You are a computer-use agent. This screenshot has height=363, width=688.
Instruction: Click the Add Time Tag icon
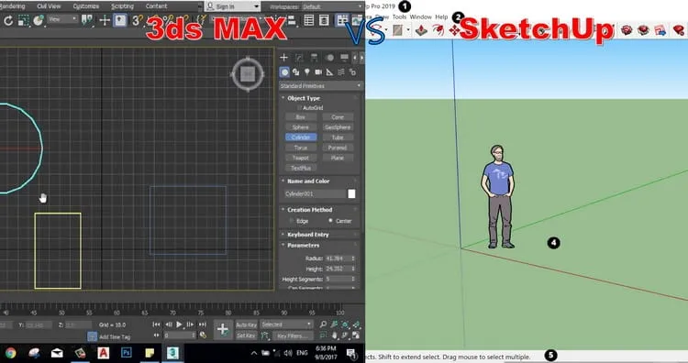[92, 336]
